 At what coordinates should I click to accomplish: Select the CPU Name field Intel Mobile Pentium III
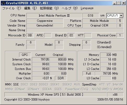click(x=54, y=16)
